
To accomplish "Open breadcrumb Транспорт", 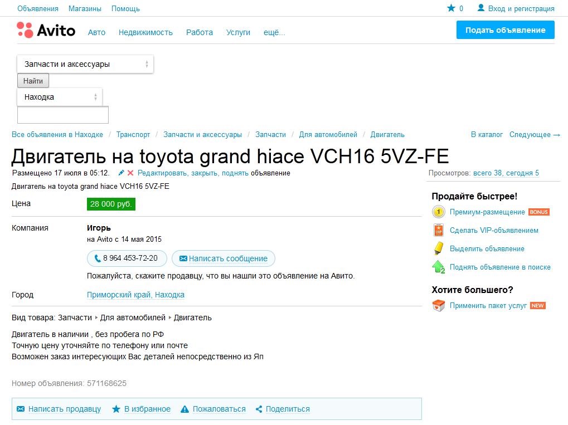I will pyautogui.click(x=133, y=134).
